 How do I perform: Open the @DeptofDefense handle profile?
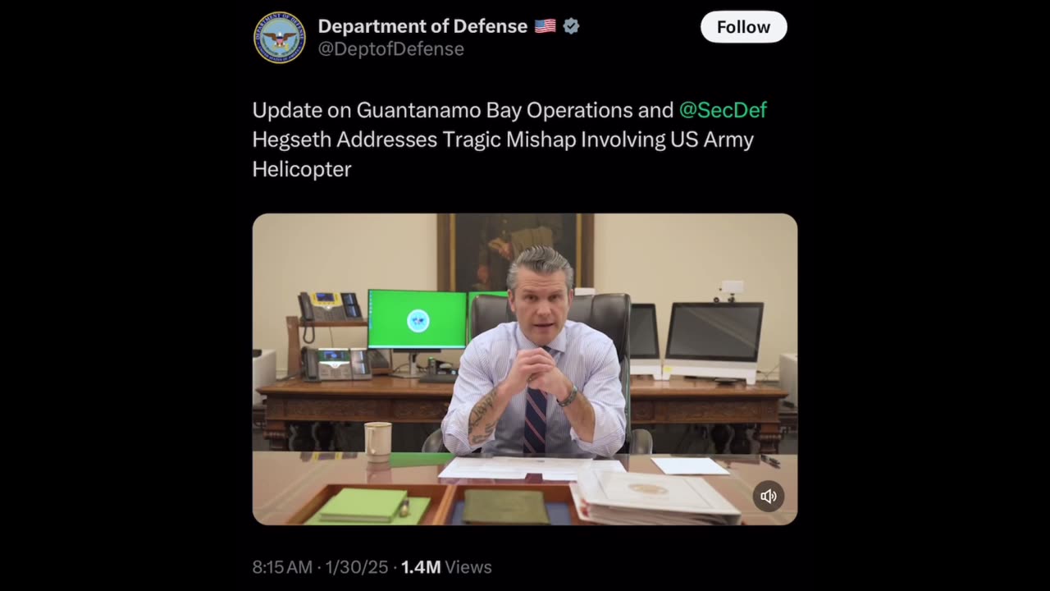pos(391,49)
